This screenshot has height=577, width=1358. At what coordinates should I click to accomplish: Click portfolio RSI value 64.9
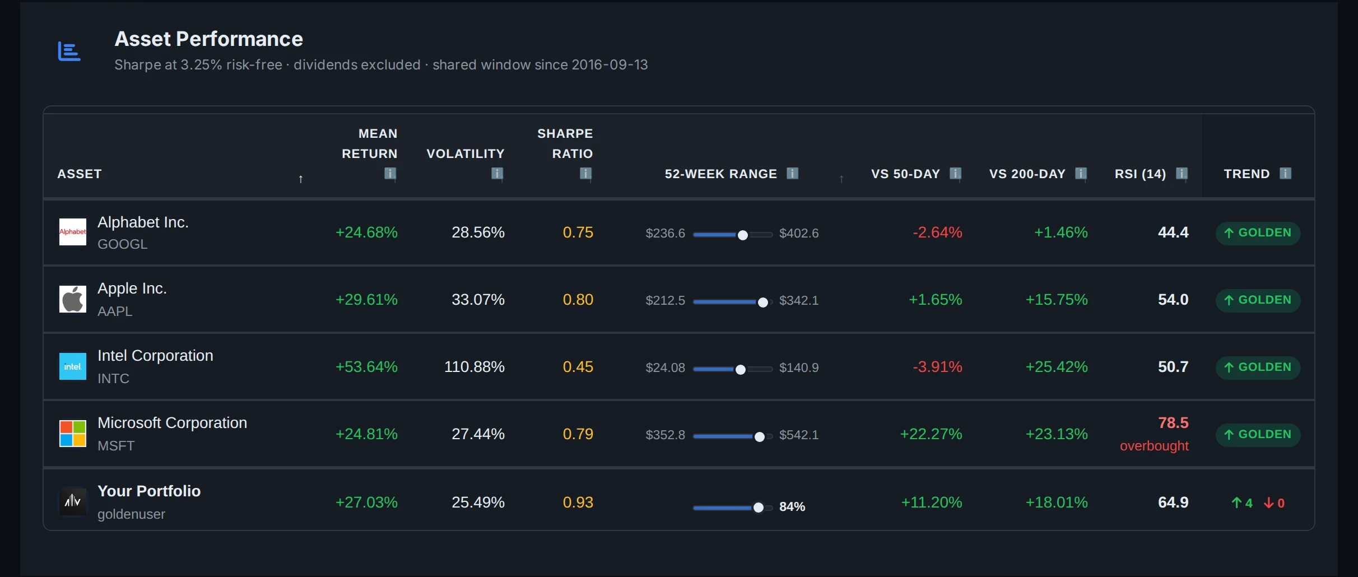pos(1173,502)
